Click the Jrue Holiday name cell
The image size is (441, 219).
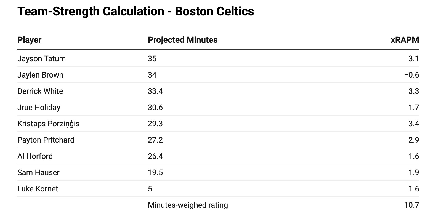[39, 108]
